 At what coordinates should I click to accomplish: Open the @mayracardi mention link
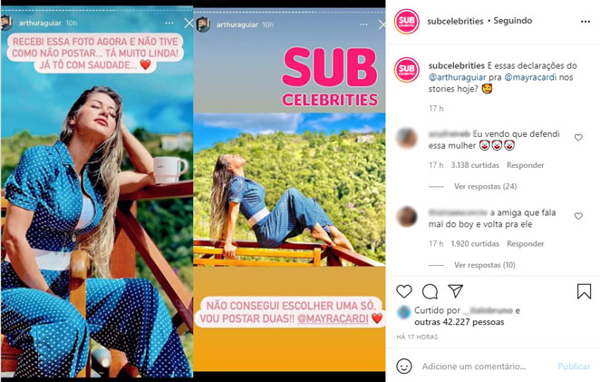point(530,77)
